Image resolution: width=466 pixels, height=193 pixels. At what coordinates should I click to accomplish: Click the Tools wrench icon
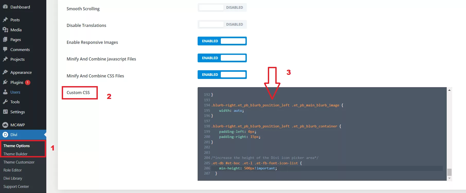[x=5, y=102]
